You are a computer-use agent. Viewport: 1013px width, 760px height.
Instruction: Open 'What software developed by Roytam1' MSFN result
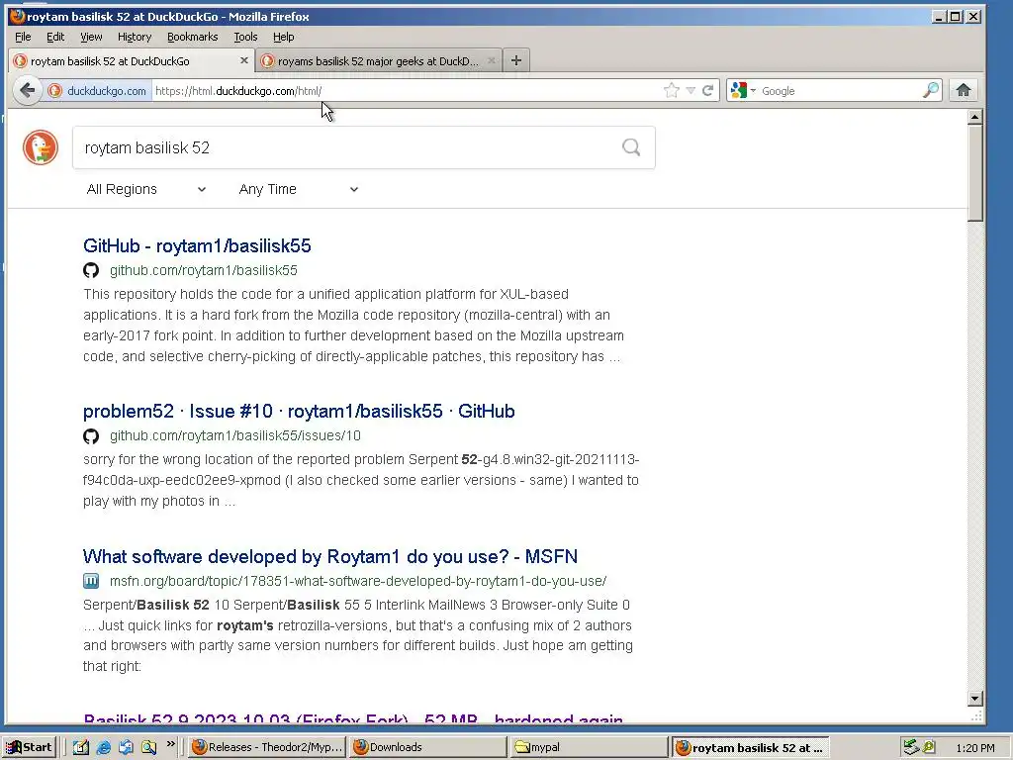(330, 556)
